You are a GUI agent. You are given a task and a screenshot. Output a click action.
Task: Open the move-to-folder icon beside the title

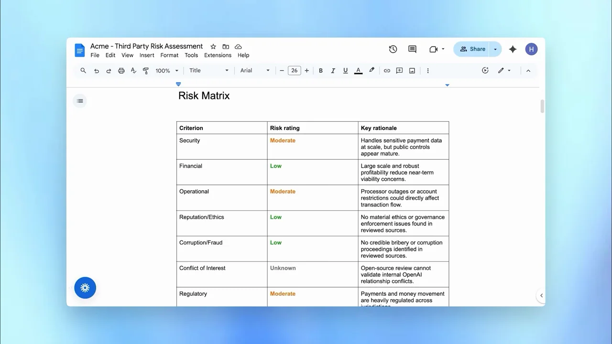click(226, 46)
